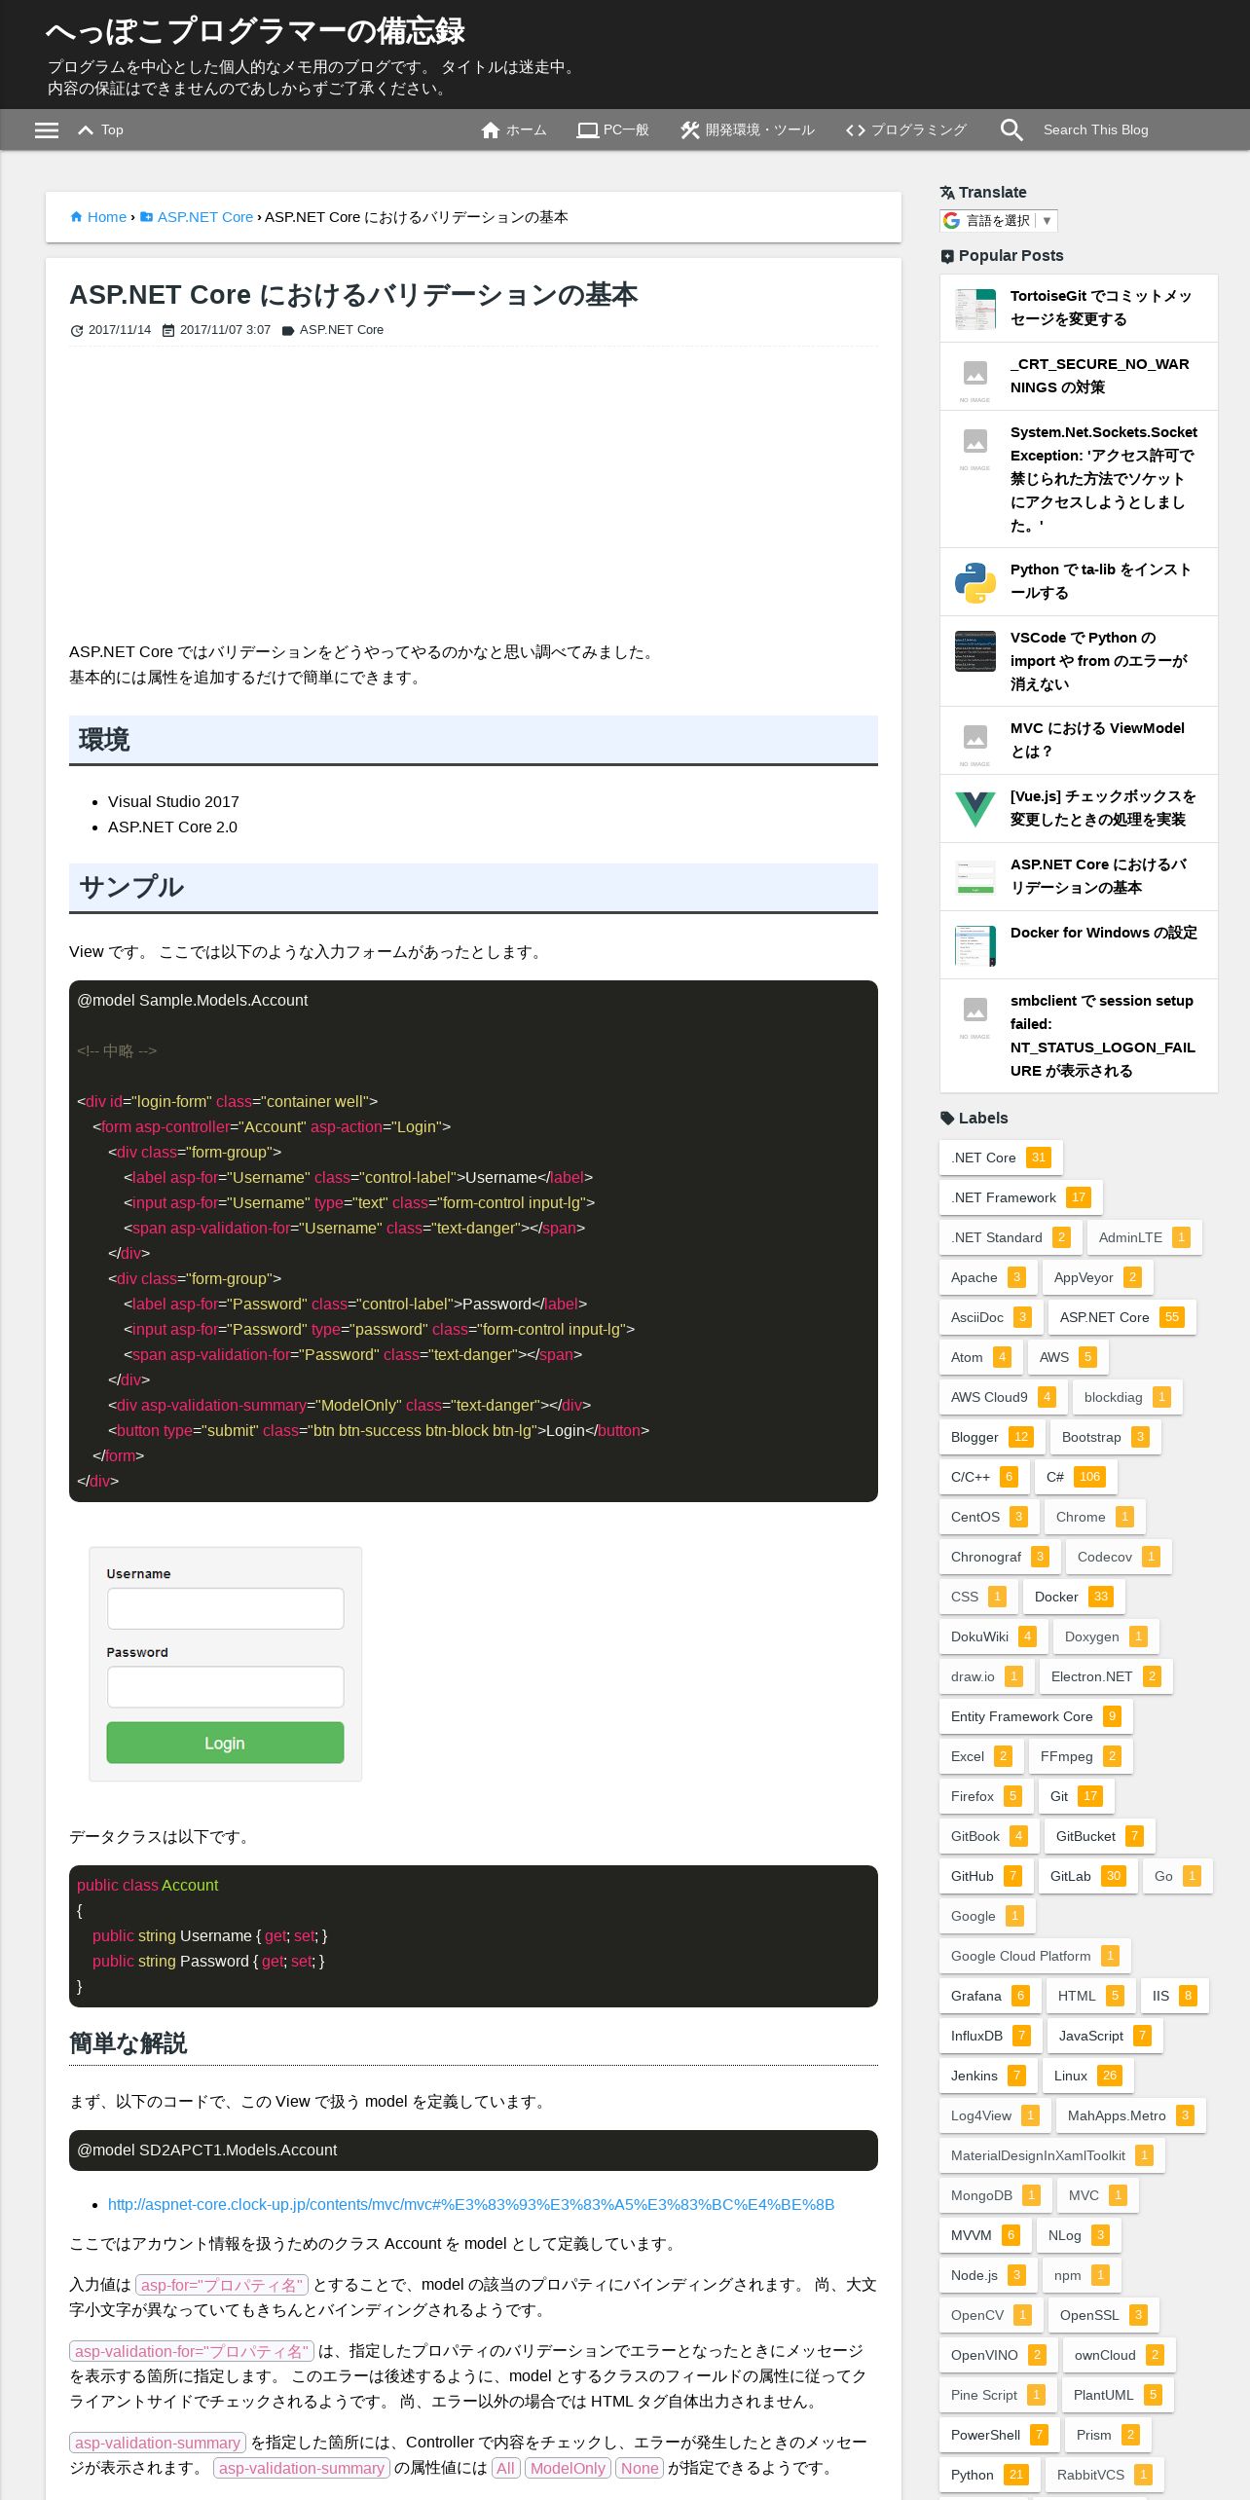Select the Linux label
The height and width of the screenshot is (2500, 1250).
click(1088, 2076)
